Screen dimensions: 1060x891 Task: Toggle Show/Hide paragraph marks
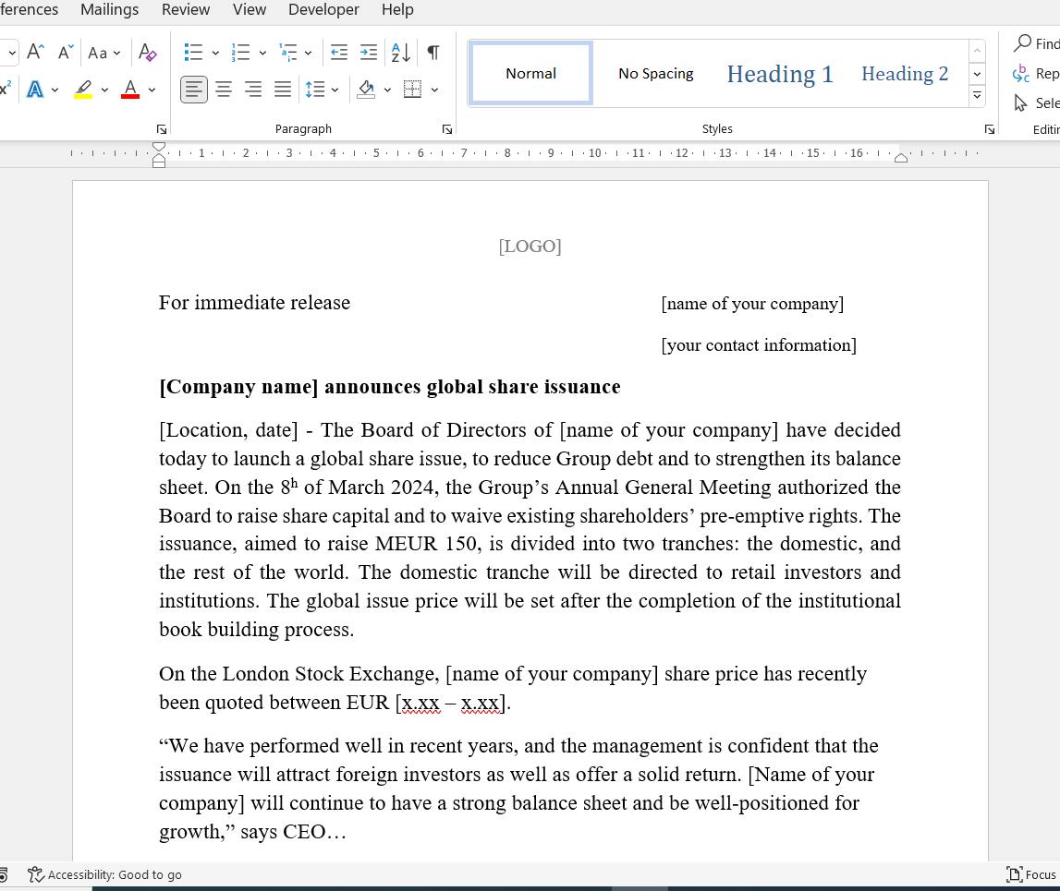click(432, 53)
